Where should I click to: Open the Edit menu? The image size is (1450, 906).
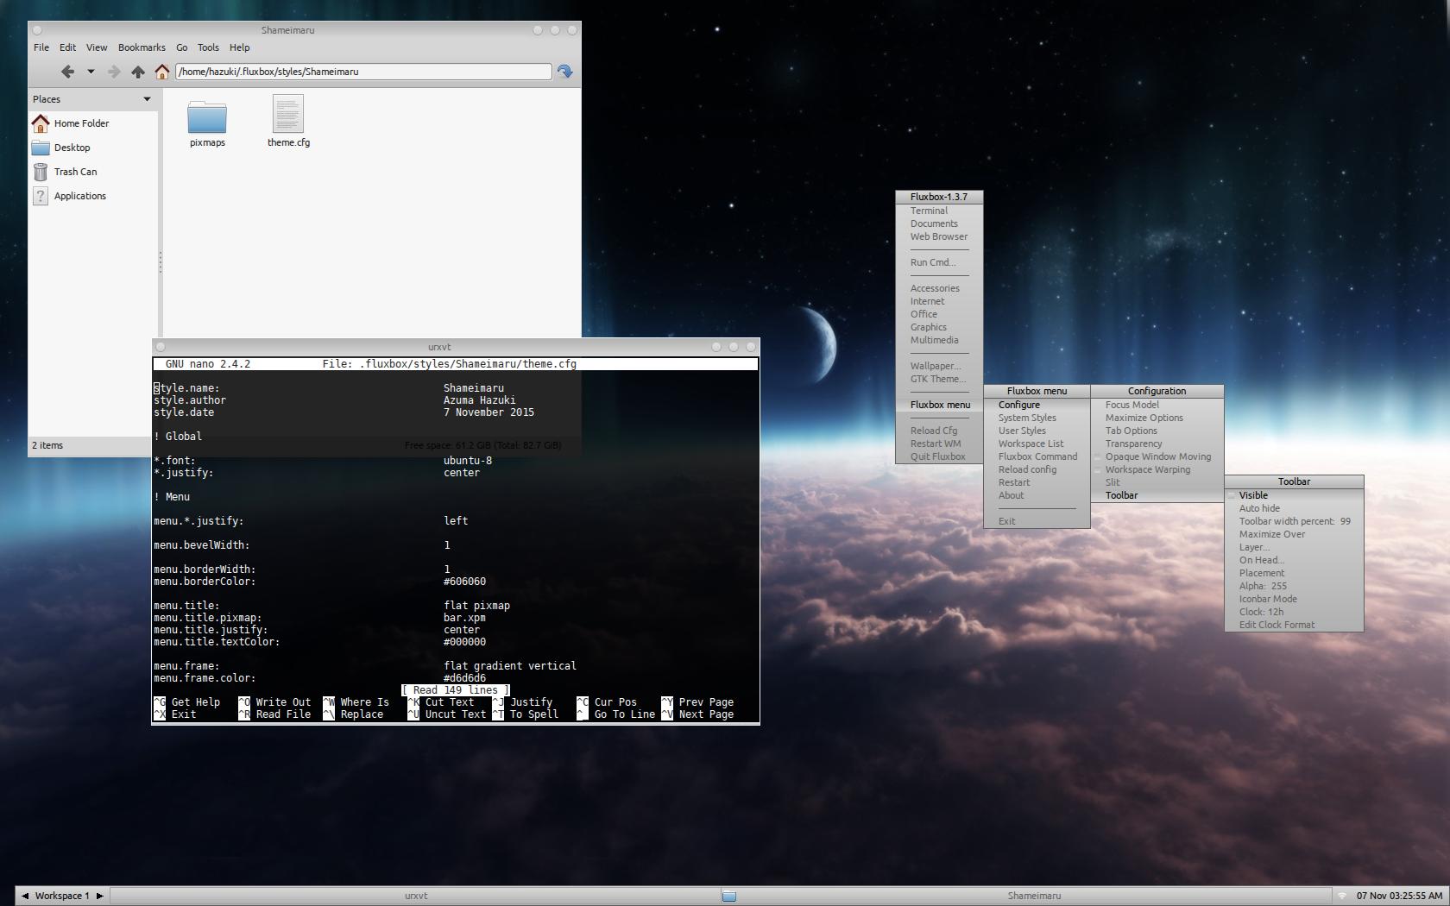tap(67, 47)
